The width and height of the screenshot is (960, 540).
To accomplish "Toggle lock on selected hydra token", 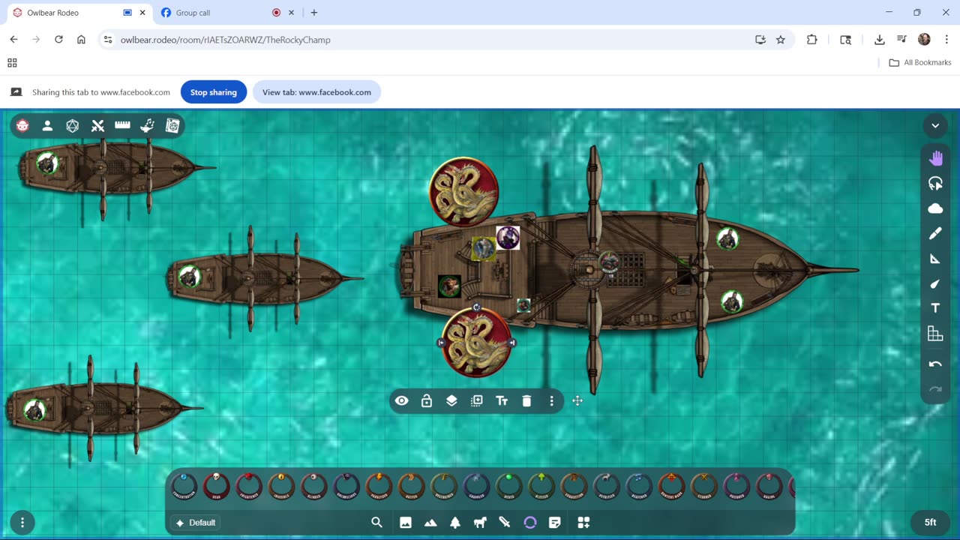I will click(427, 401).
